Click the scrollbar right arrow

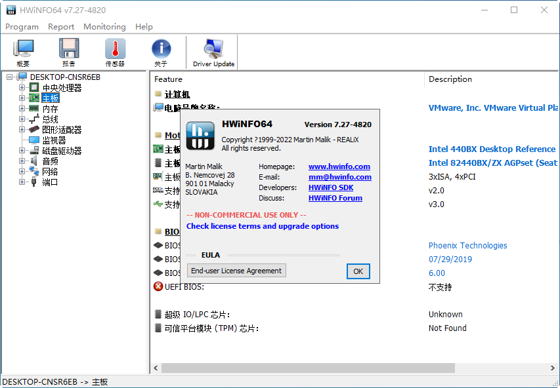pyautogui.click(x=553, y=368)
